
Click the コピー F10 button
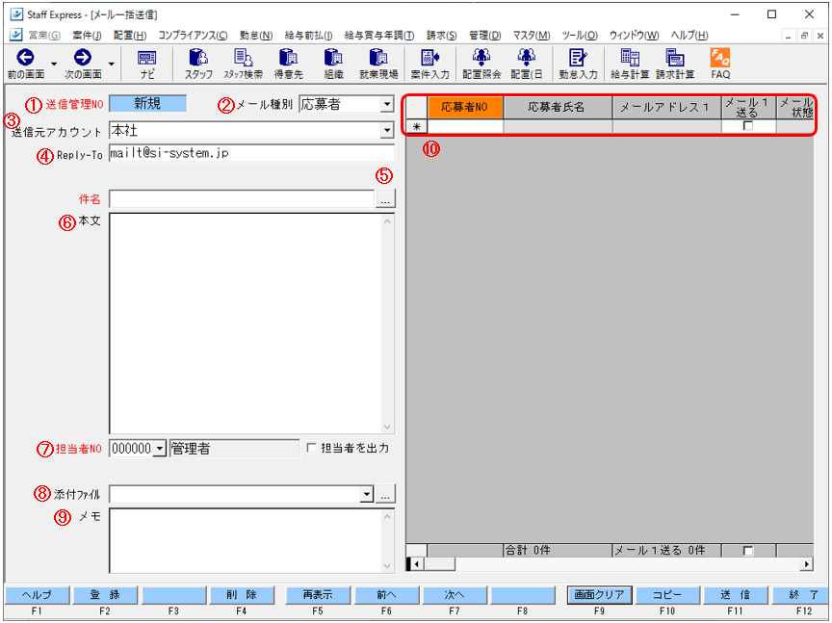667,595
